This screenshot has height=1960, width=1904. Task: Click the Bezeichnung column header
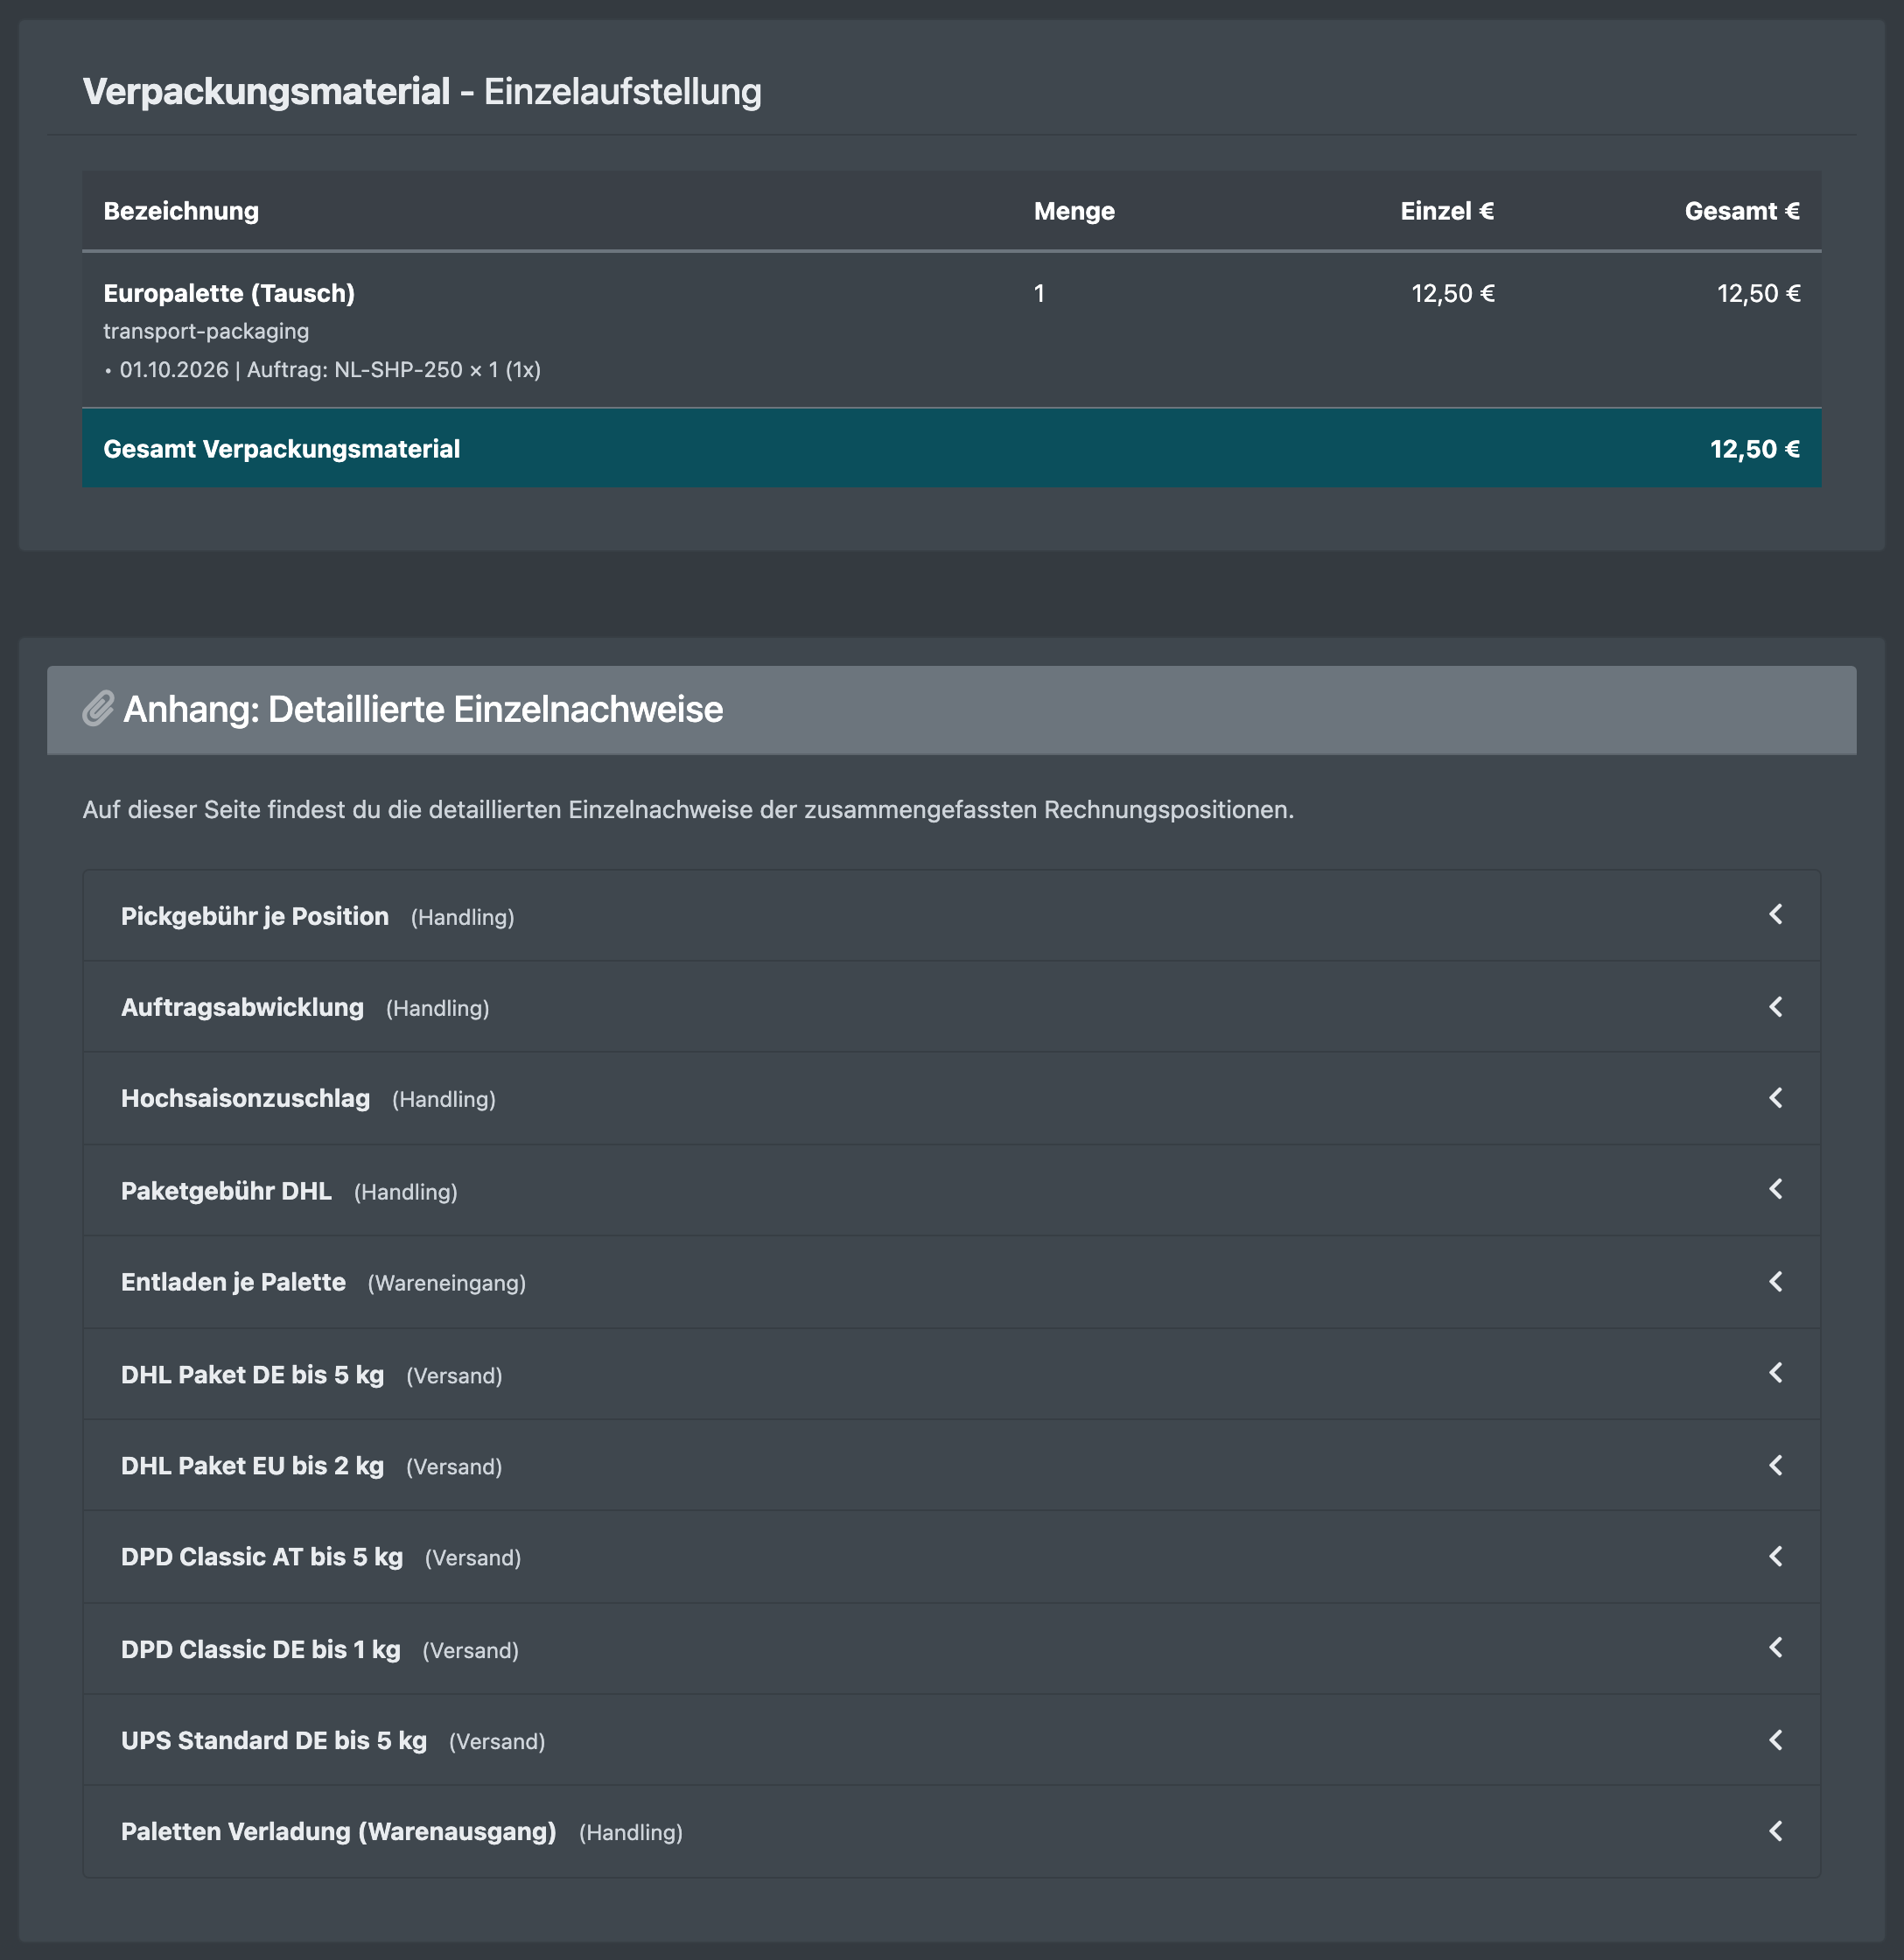click(181, 211)
